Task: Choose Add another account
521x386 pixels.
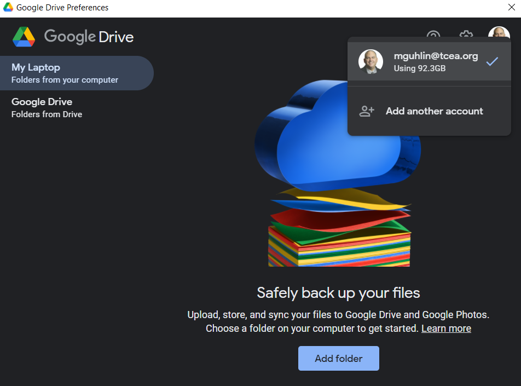Action: tap(429, 111)
